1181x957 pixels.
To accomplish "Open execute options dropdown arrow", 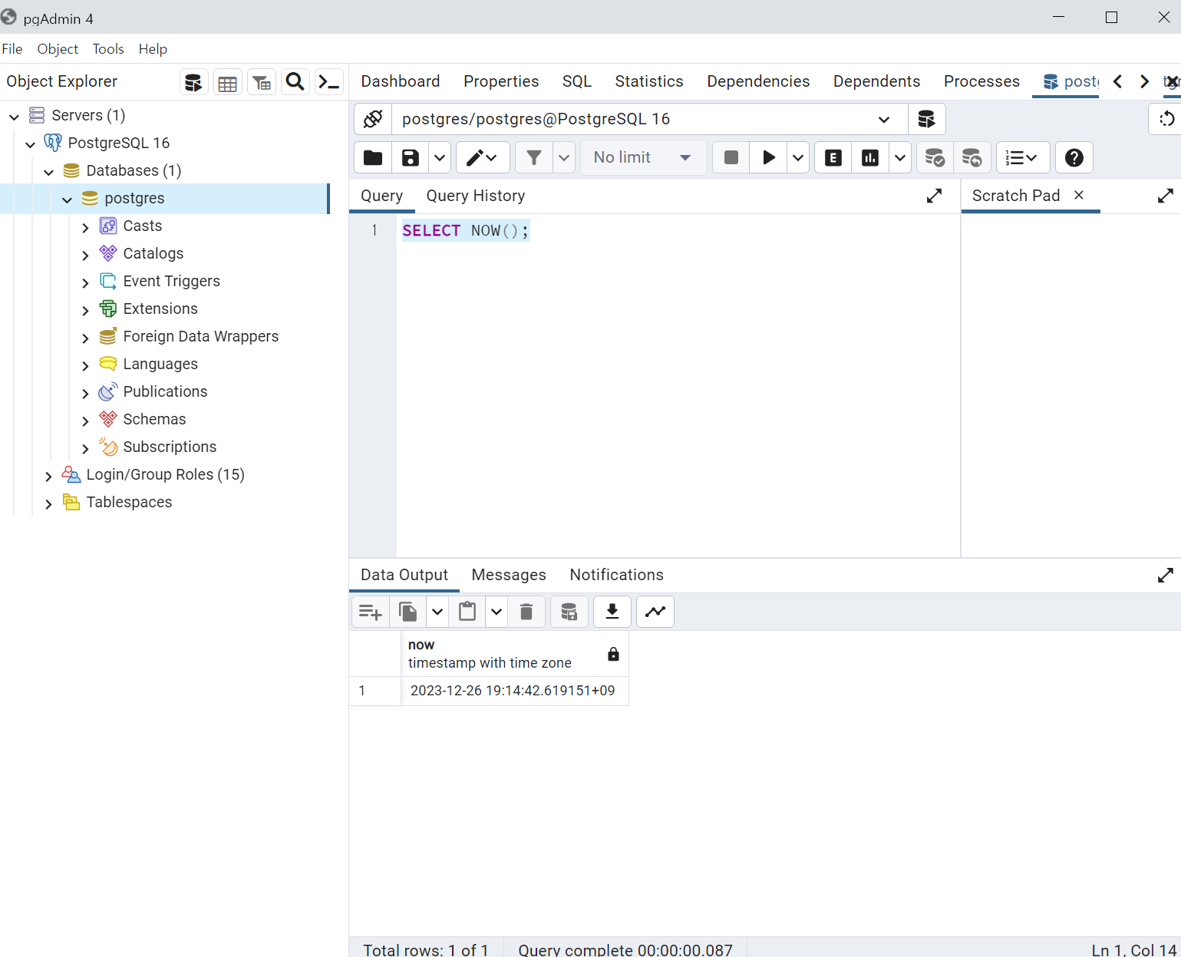I will pos(798,157).
